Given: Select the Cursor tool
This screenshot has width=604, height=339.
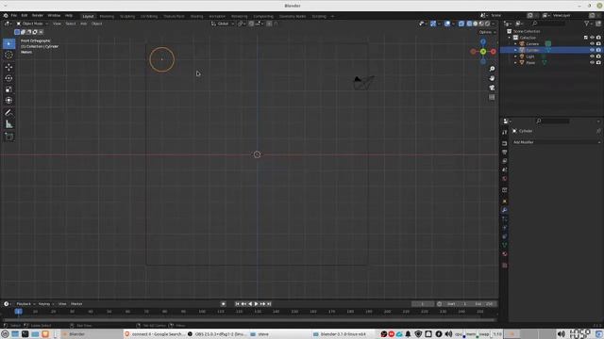Looking at the screenshot, I should (8, 55).
